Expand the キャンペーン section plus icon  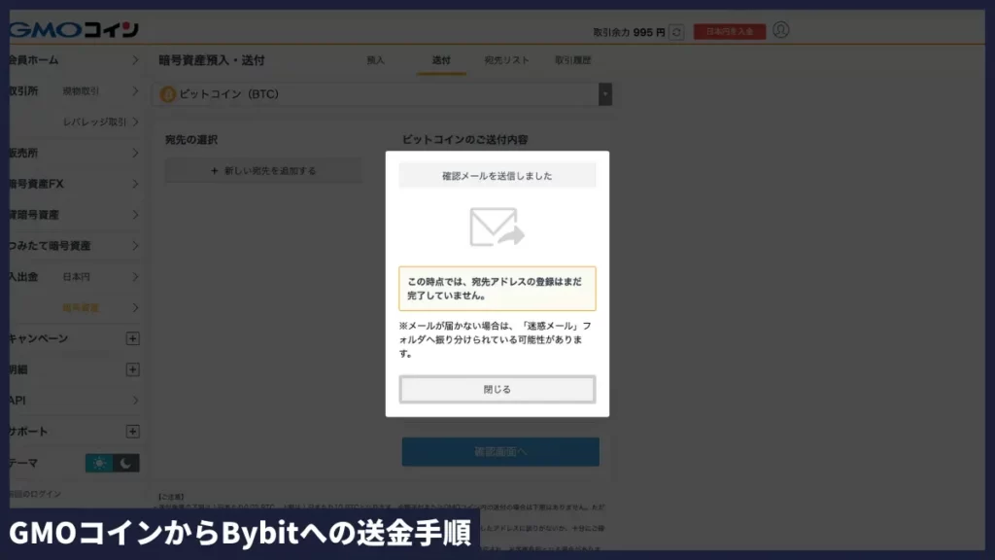(x=132, y=338)
